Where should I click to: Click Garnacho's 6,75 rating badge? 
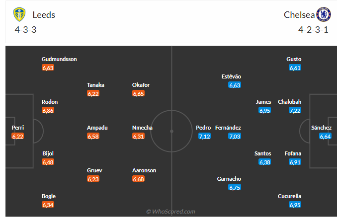tap(235, 187)
